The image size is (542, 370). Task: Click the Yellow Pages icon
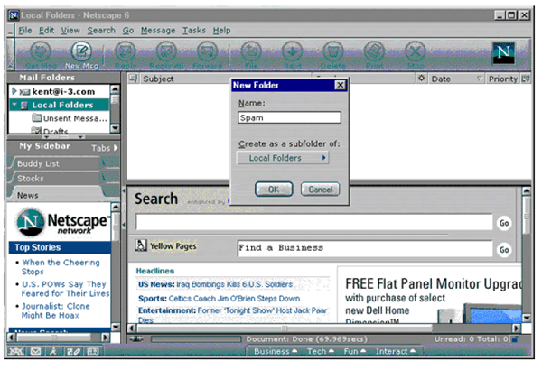coord(141,245)
